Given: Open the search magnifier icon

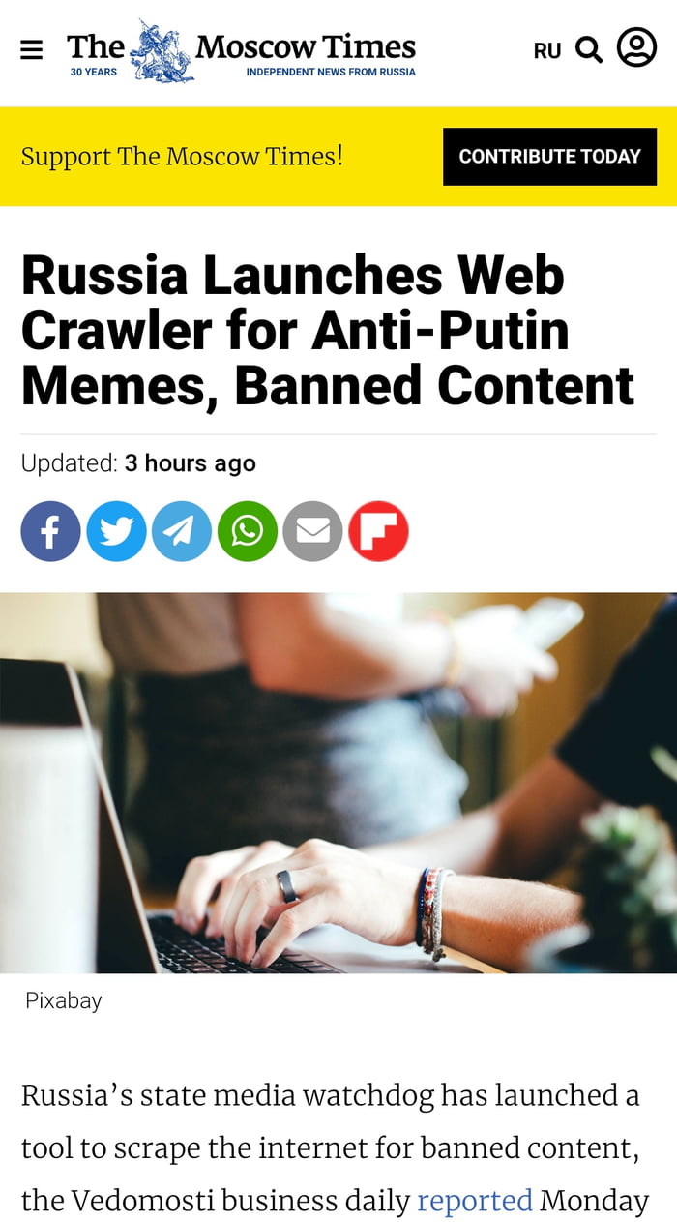Looking at the screenshot, I should [x=589, y=49].
